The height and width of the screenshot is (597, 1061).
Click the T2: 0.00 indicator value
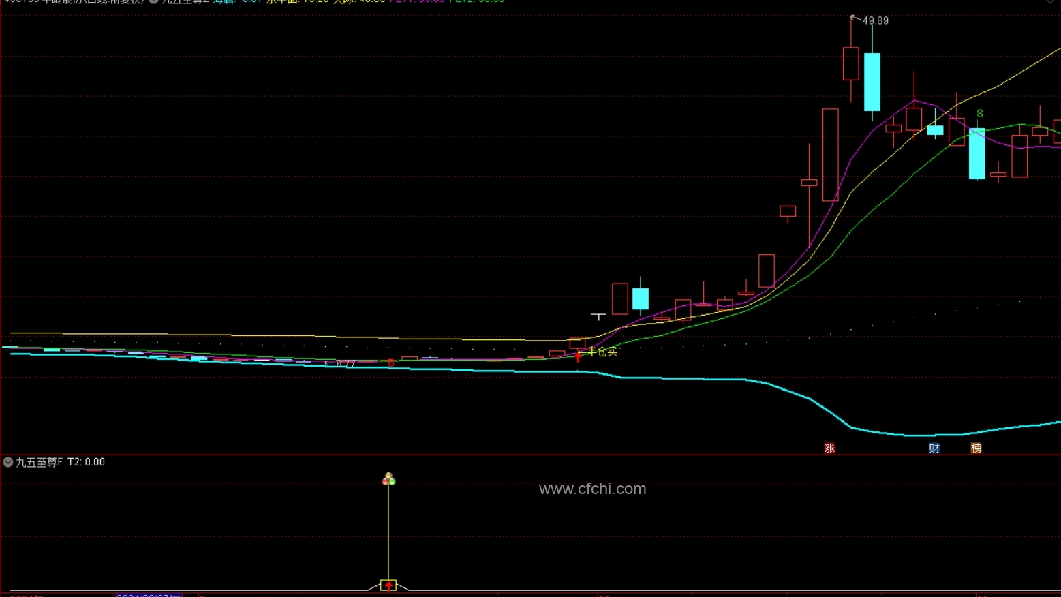(x=87, y=462)
